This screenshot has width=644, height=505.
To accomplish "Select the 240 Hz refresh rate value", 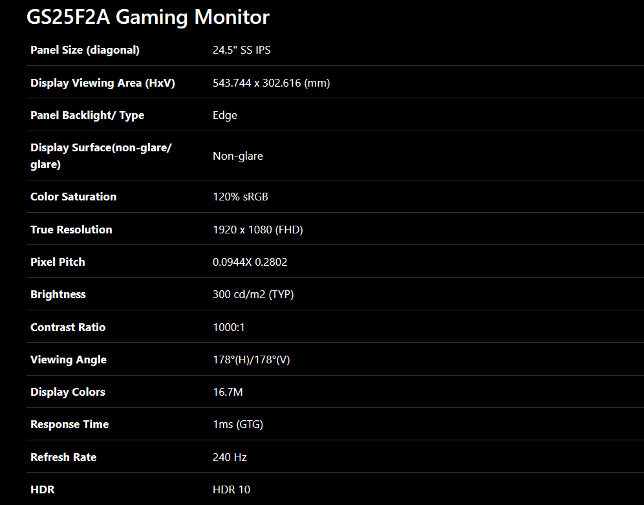I will 230,457.
